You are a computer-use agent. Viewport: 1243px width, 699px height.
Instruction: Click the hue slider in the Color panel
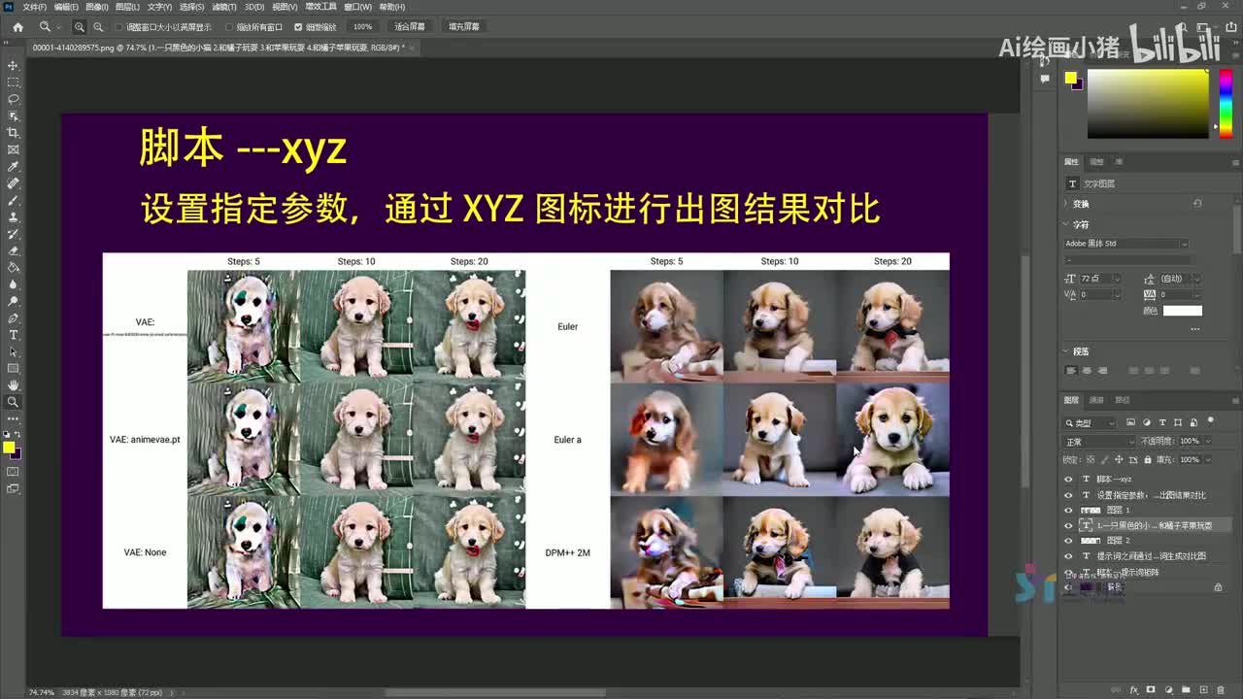pos(1226,103)
